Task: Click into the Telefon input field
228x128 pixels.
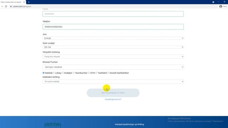Action: tap(113, 27)
